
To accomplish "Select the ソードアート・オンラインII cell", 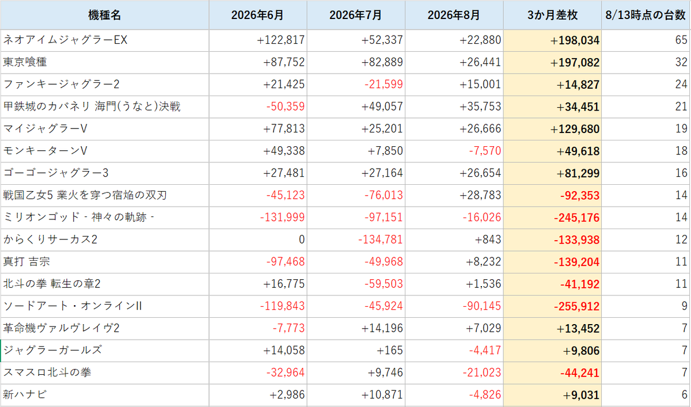I will 104,306.
